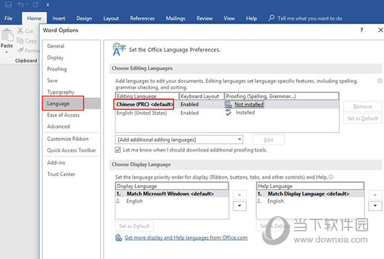384x259 pixels.
Task: Click the Tell me search magnifier icon
Action: tap(271, 18)
